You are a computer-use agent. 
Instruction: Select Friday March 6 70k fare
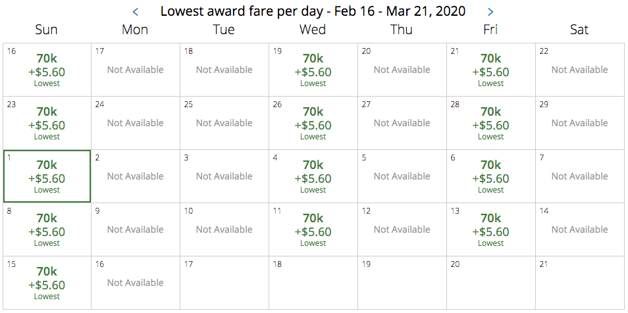tap(490, 176)
